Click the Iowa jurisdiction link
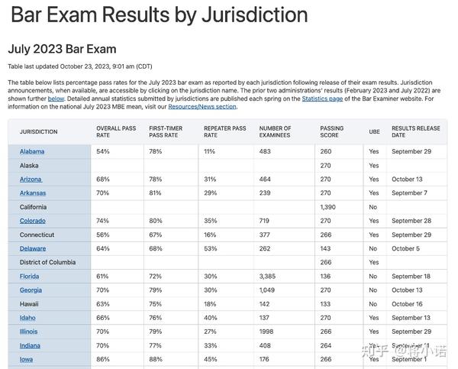Viewport: 458px width, 369px height. point(26,359)
